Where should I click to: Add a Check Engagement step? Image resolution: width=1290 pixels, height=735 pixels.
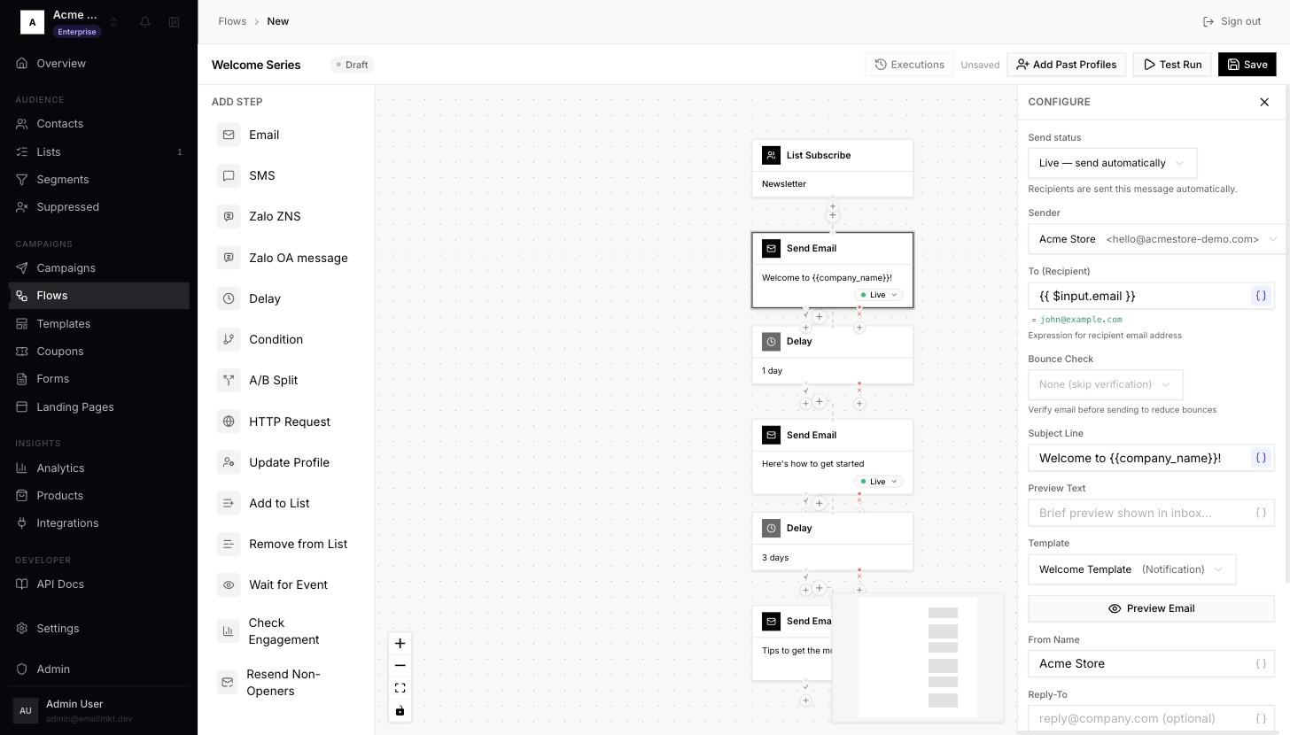tap(286, 631)
